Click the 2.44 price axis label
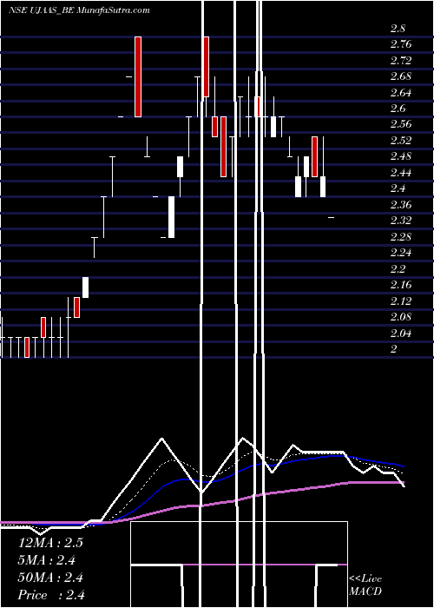This screenshot has height=608, width=434. tap(401, 173)
